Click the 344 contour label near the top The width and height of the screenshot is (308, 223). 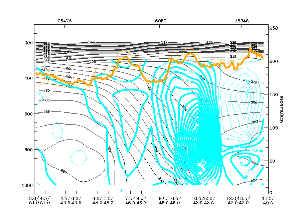(x=91, y=42)
